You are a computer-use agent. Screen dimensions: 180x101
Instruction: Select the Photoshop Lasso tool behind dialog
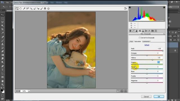click(x=3, y=22)
